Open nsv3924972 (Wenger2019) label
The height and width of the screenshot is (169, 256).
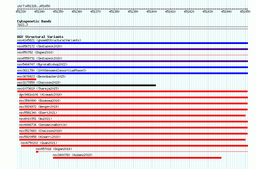[39, 107]
